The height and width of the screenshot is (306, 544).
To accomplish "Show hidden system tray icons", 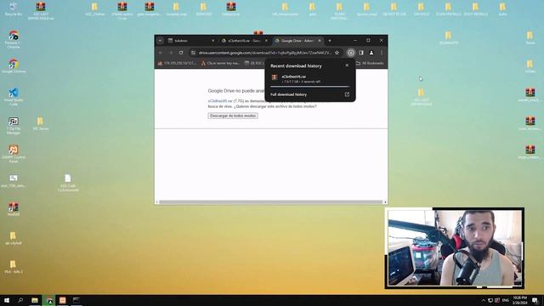I will [x=484, y=300].
